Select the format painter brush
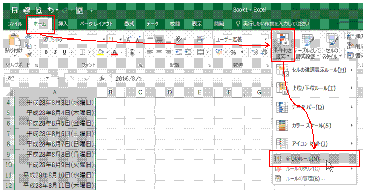The height and width of the screenshot is (193, 368). click(x=28, y=55)
